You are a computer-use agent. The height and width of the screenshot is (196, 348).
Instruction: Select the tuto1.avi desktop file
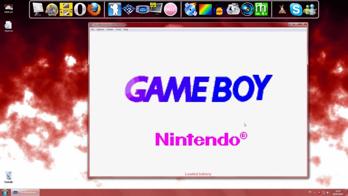8,9
